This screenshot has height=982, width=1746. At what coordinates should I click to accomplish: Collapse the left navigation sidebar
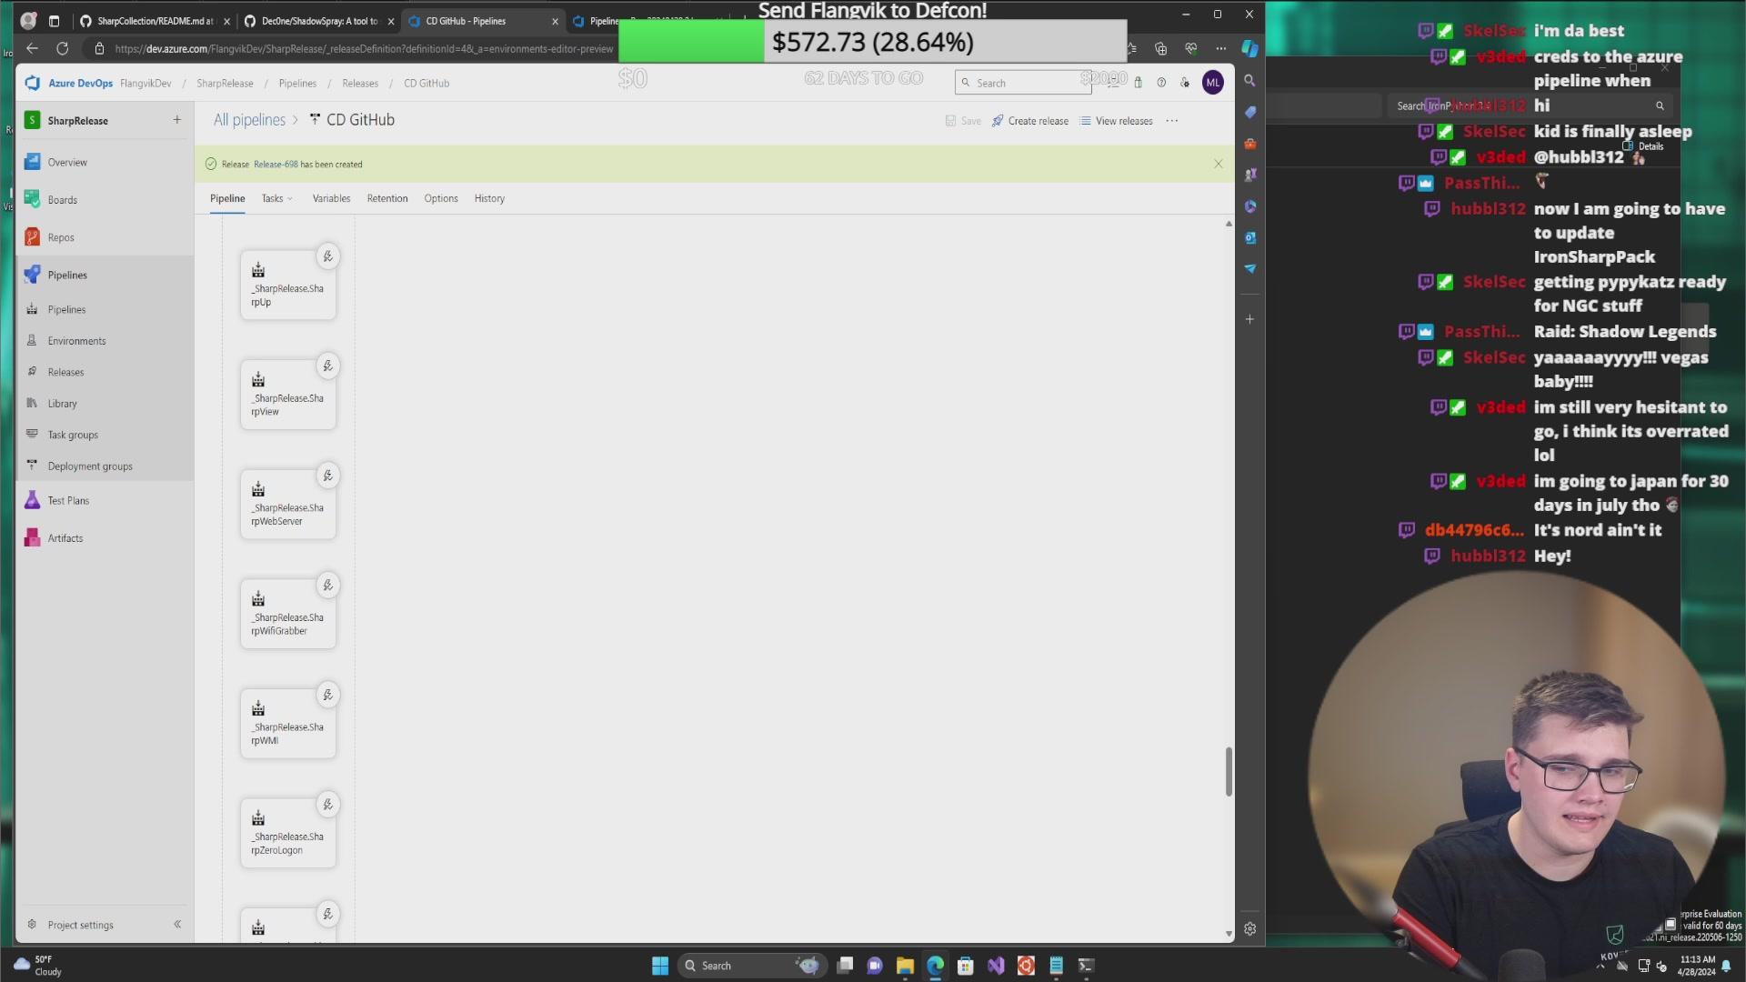(x=177, y=924)
